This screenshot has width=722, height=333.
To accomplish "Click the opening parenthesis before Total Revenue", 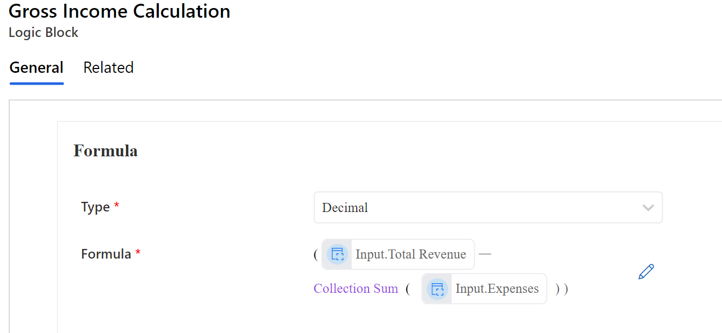I will 316,254.
